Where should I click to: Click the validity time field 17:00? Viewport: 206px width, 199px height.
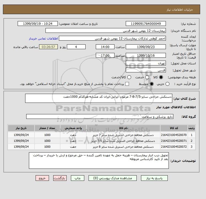(105, 55)
